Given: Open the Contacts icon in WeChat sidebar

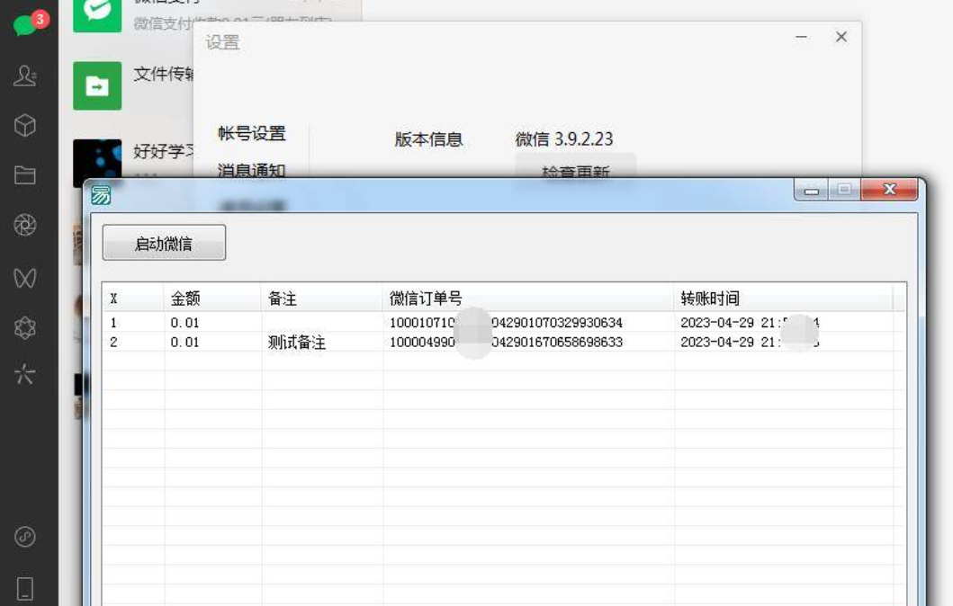Looking at the screenshot, I should (25, 76).
